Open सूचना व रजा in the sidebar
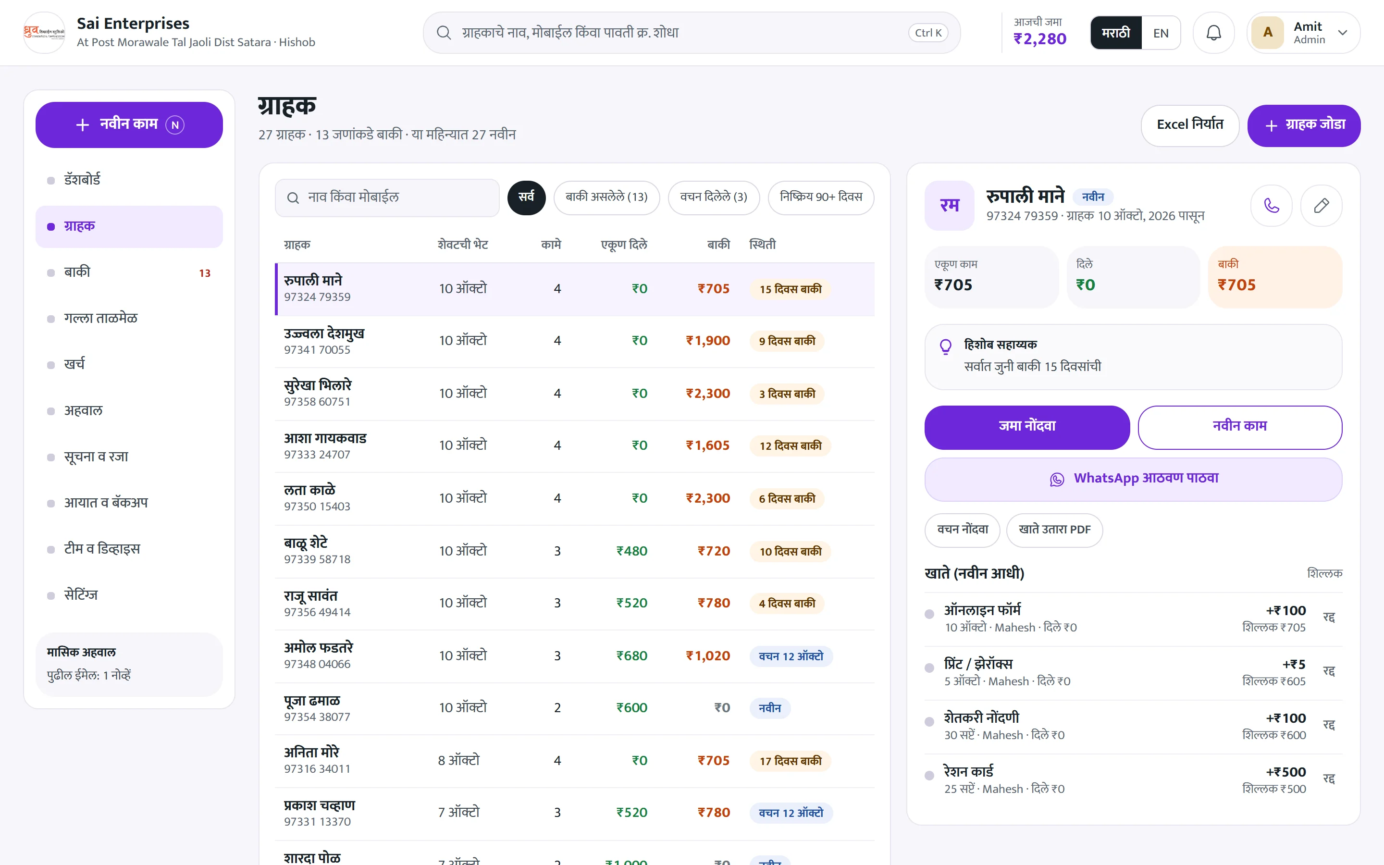1384x865 pixels. [129, 457]
